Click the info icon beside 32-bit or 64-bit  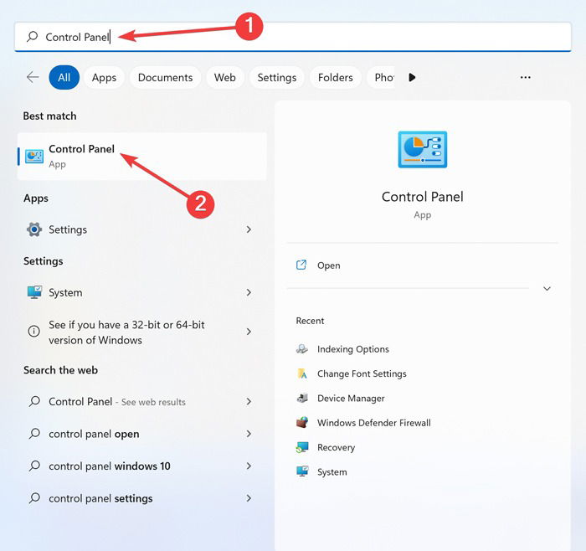click(x=34, y=332)
